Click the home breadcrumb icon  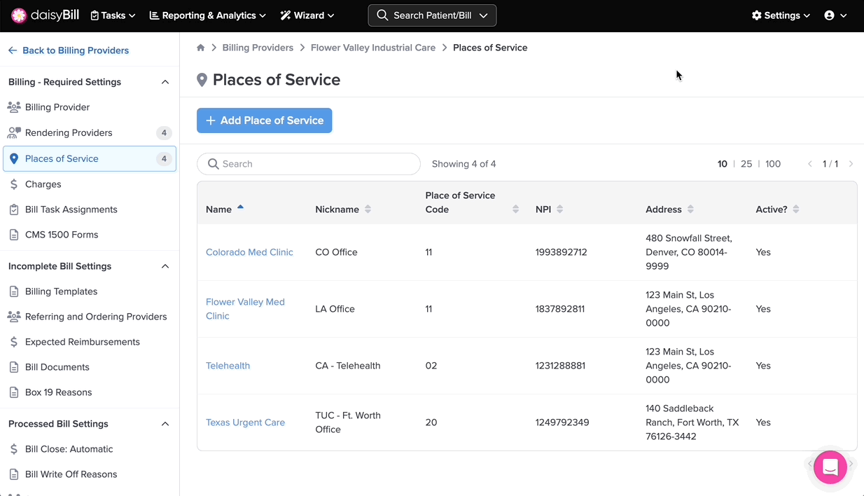[x=201, y=48]
